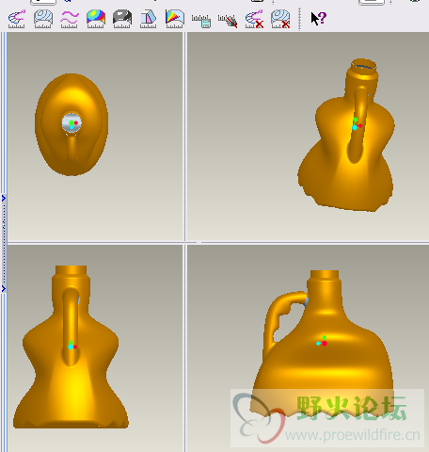Activate the What's This help cursor

(318, 19)
